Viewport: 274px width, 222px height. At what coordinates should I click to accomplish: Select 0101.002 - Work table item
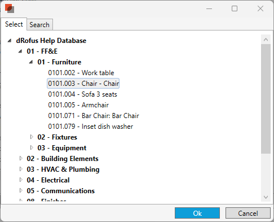click(81, 73)
